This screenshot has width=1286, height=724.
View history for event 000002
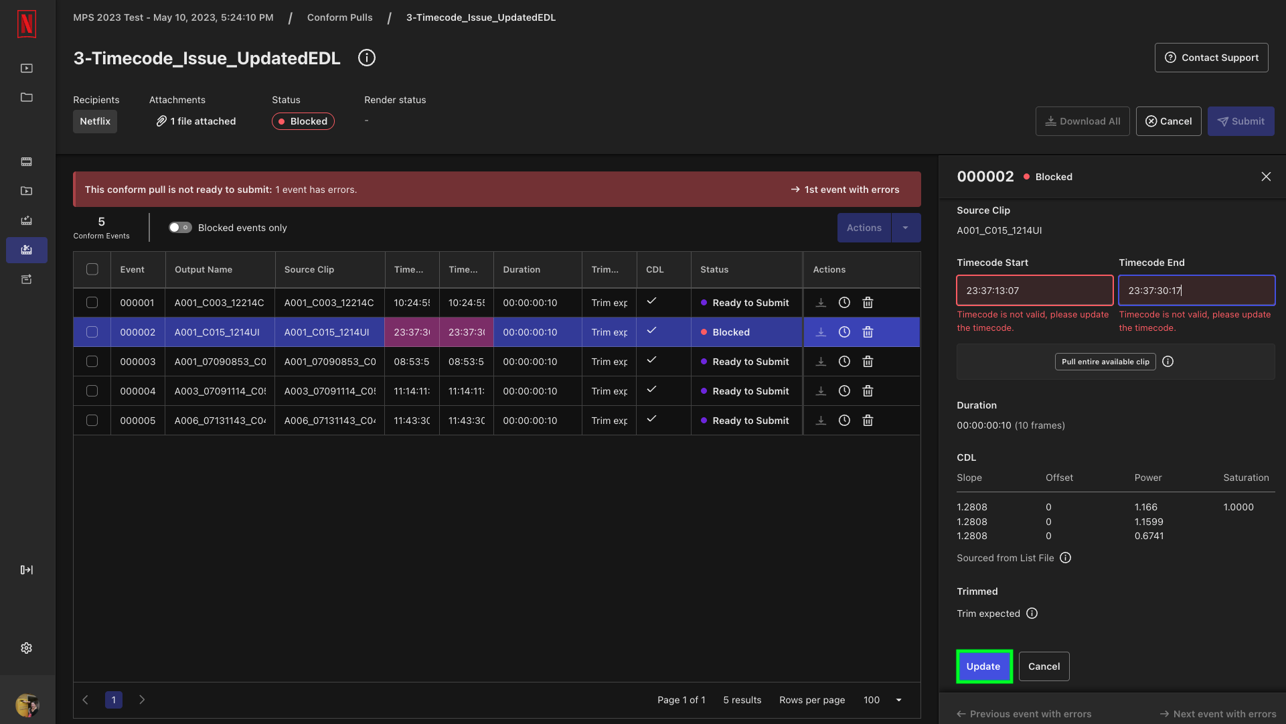[845, 332]
